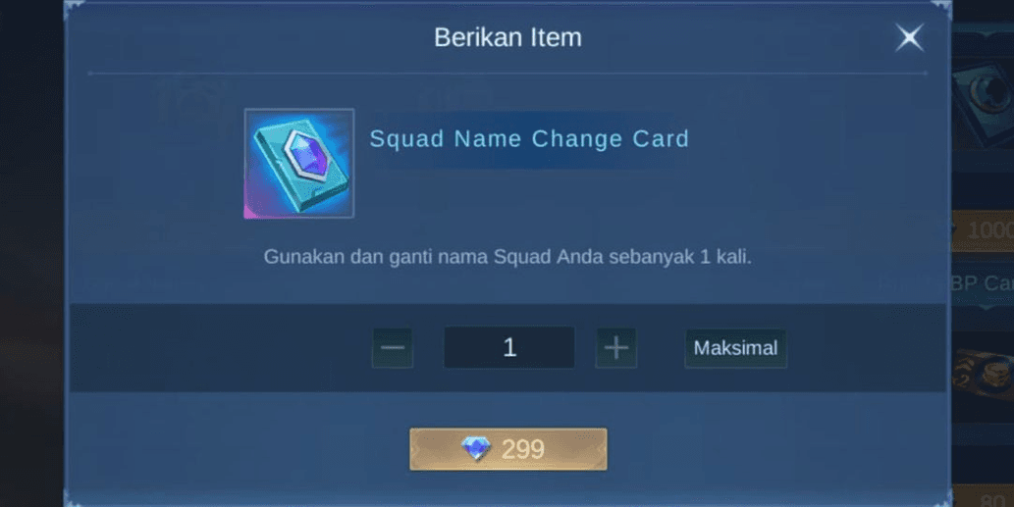Click the Squad Name Change Card icon
Viewport: 1014px width, 507px height.
click(x=298, y=164)
